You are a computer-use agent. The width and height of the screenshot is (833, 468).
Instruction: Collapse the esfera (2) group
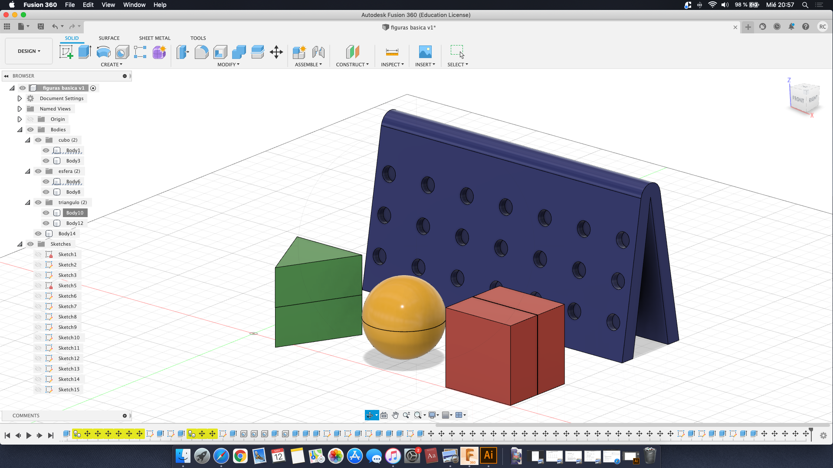(x=28, y=171)
